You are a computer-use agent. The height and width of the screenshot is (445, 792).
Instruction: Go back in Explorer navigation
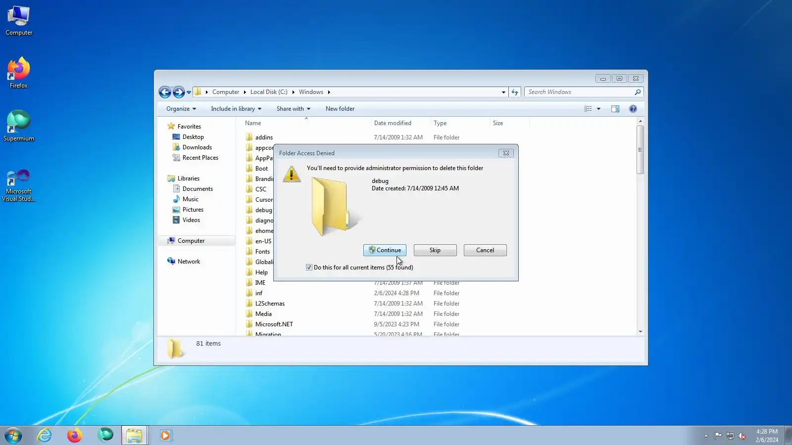pos(165,92)
